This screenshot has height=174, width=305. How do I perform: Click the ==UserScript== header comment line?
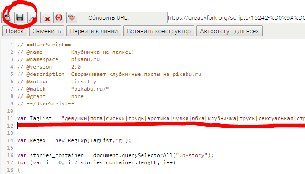click(x=44, y=45)
